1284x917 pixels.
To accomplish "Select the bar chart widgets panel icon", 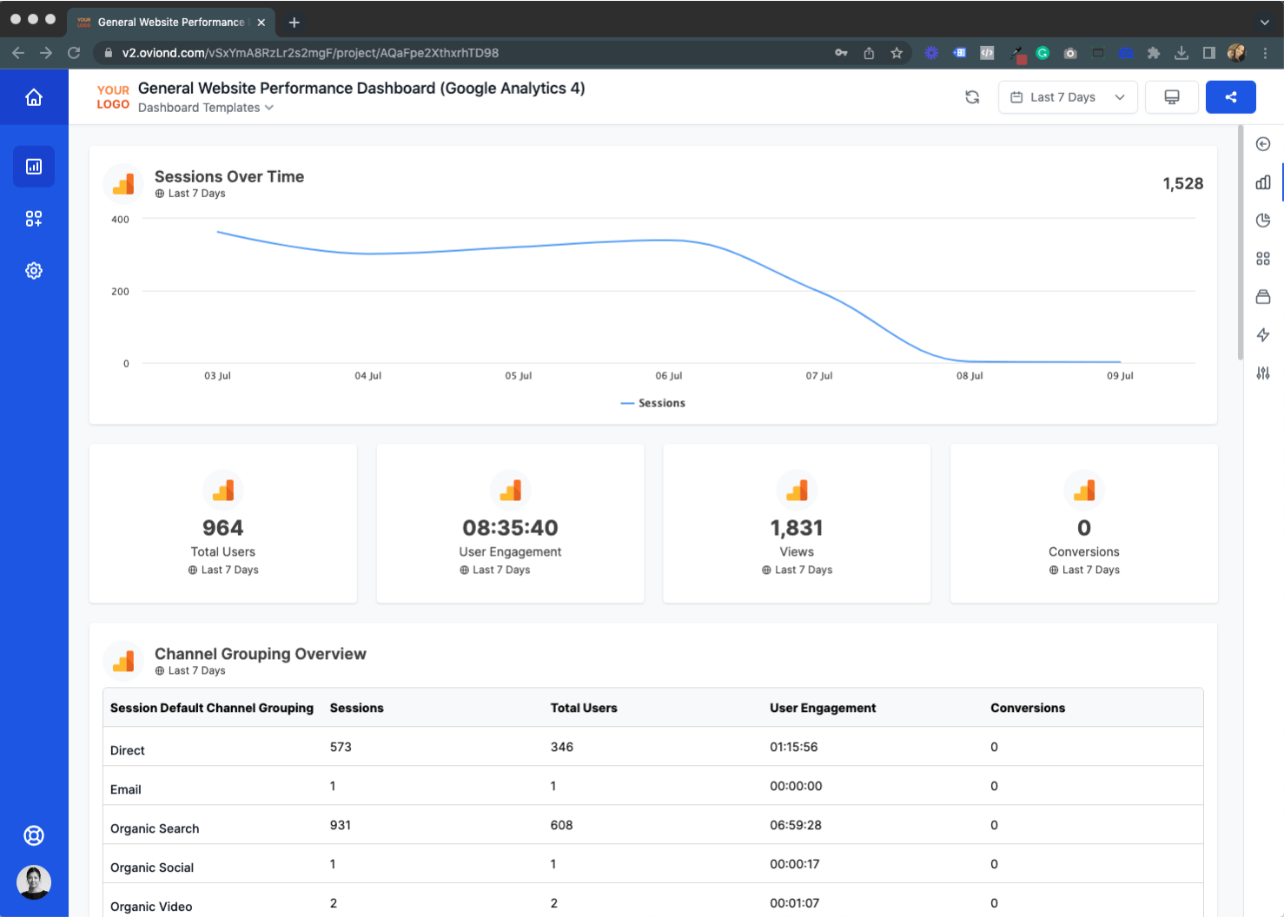I will pos(1262,182).
